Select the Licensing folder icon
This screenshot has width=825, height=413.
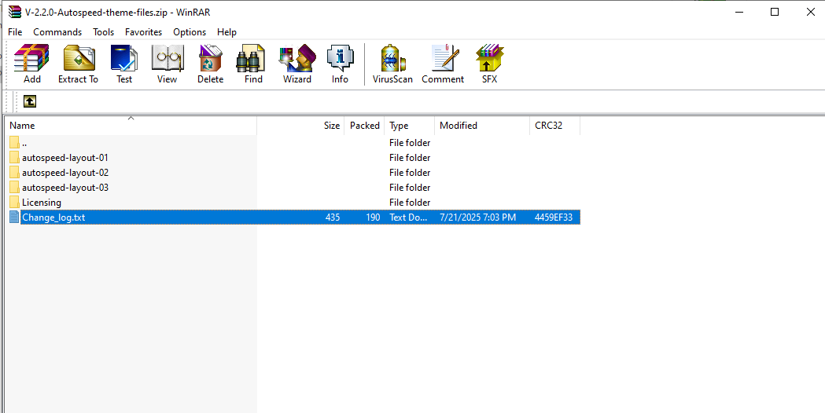(15, 203)
